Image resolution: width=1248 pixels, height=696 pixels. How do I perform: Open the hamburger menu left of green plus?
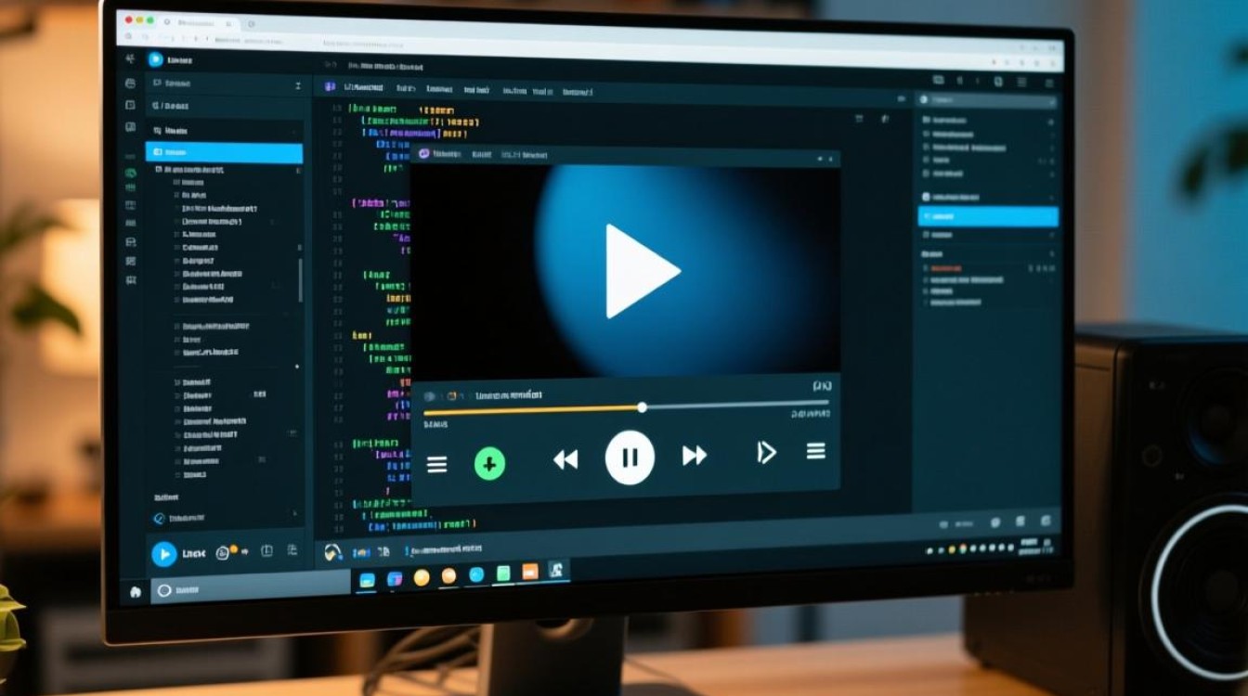pyautogui.click(x=436, y=464)
